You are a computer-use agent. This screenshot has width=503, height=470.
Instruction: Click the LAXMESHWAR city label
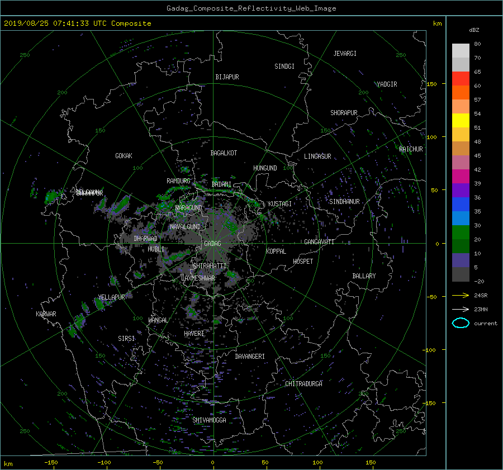tap(198, 278)
